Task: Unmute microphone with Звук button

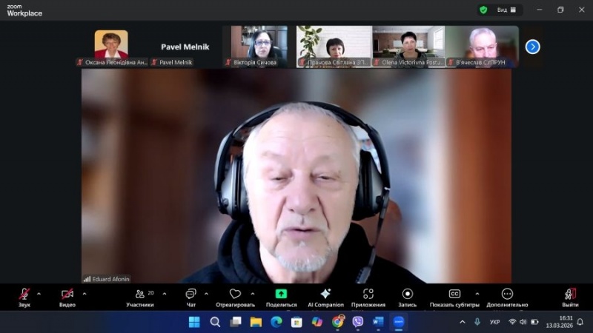Action: click(x=24, y=295)
